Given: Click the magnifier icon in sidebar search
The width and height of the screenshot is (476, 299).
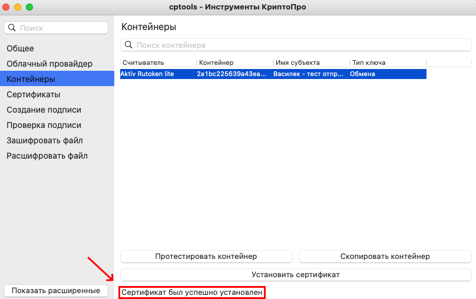Looking at the screenshot, I should pyautogui.click(x=12, y=28).
